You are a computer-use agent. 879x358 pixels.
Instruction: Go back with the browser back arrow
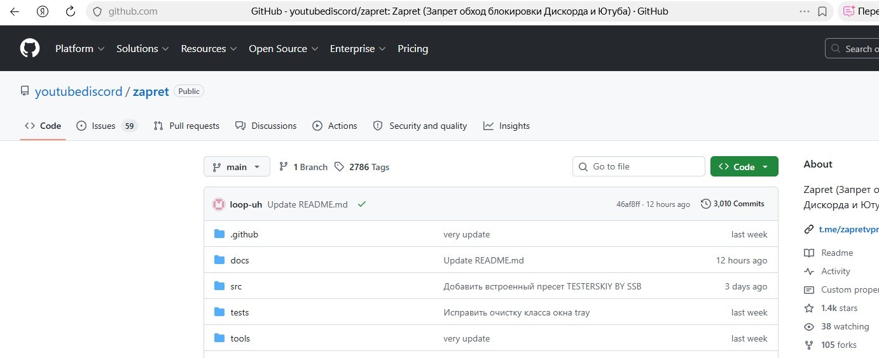point(14,11)
